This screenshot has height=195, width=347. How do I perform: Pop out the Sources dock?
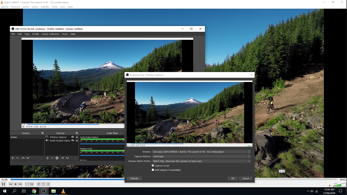[x=77, y=133]
